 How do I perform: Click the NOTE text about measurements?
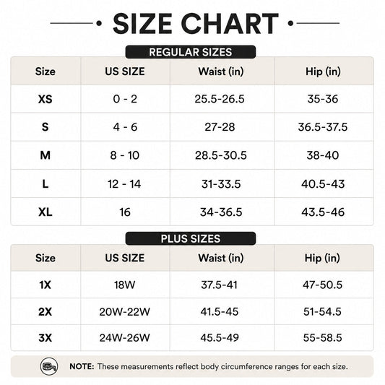click(x=209, y=367)
